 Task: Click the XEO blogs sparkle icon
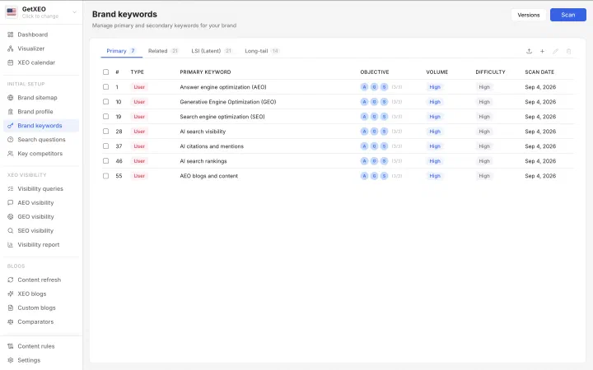[x=11, y=294]
